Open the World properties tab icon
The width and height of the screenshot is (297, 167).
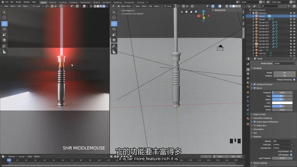248,87
